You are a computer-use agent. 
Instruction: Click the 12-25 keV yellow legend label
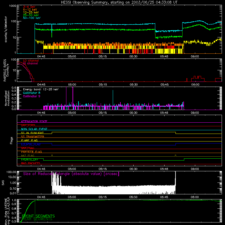pyautogui.click(x=31, y=12)
